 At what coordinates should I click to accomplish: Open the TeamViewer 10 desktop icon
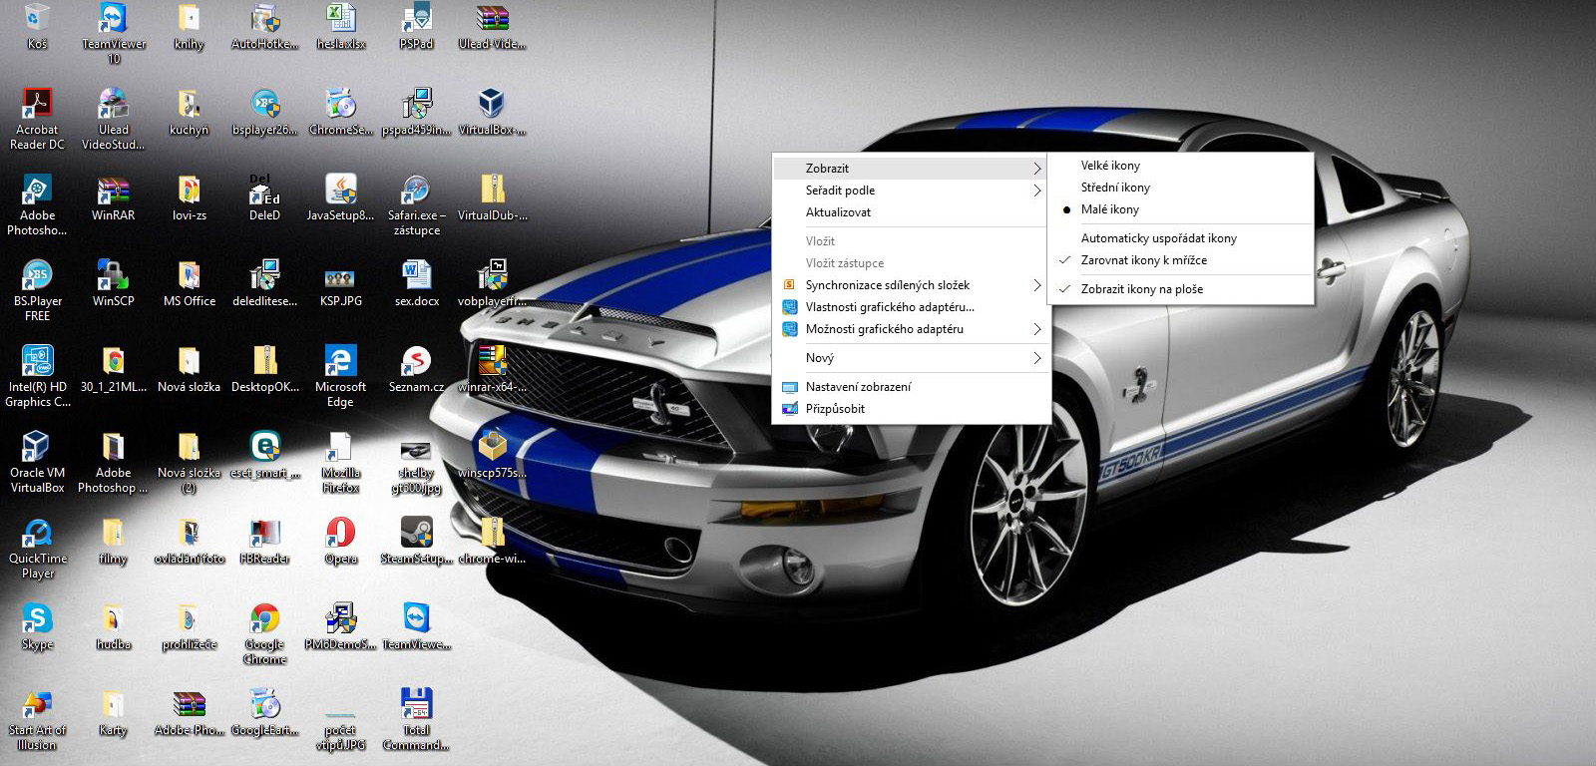(x=113, y=20)
